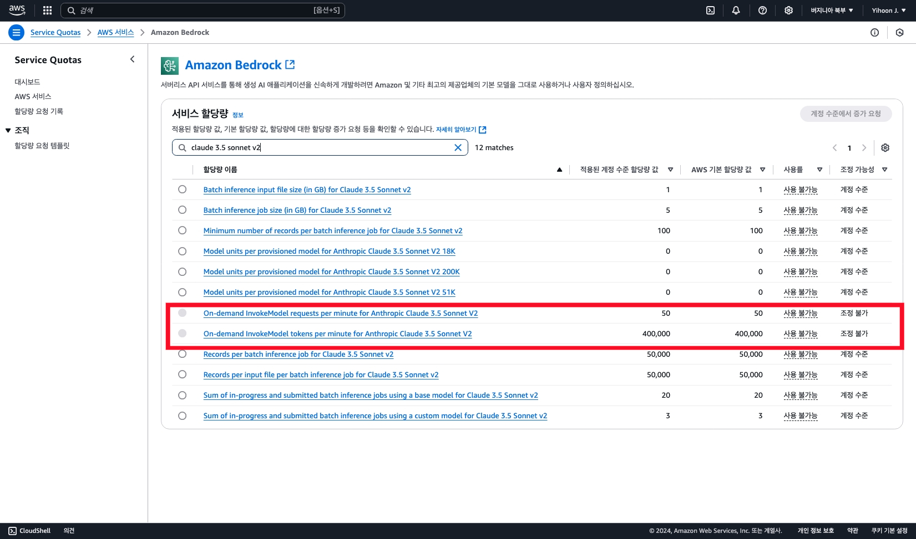Click search magnifier in the top search bar
The height and width of the screenshot is (539, 916).
[x=71, y=11]
